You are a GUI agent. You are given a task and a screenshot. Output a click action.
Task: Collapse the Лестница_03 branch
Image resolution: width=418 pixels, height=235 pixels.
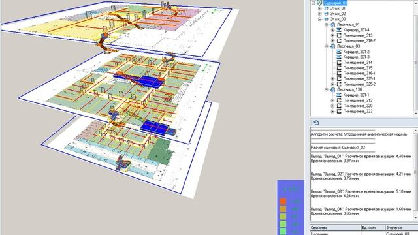click(x=327, y=46)
